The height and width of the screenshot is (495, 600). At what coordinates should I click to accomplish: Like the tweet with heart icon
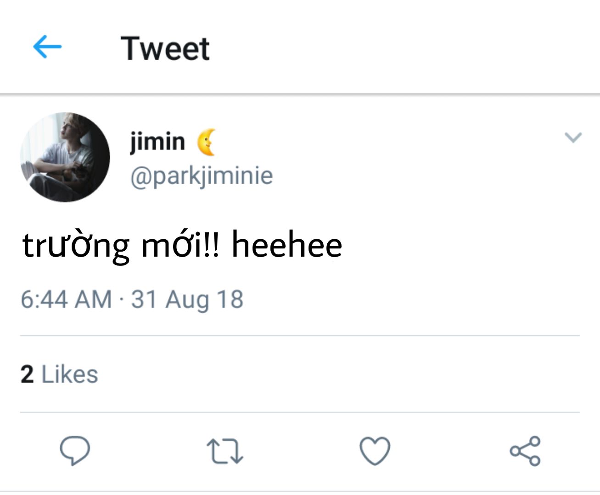click(375, 451)
